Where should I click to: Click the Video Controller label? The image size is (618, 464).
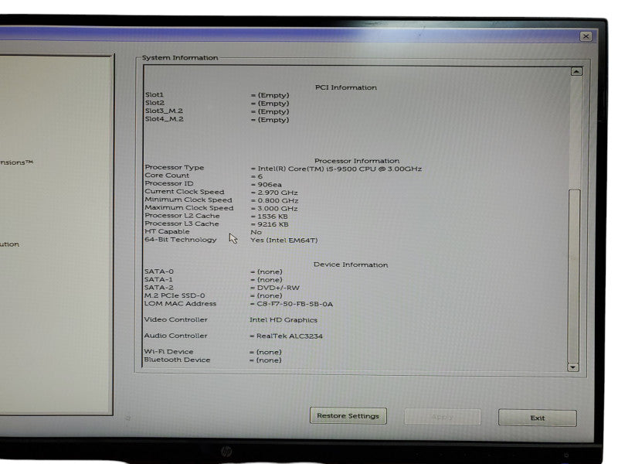click(x=176, y=319)
